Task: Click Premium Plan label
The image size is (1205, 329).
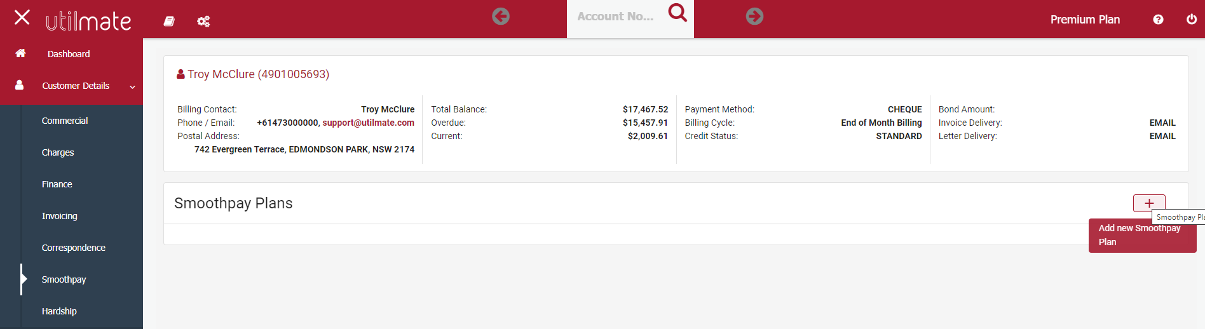Action: (x=1085, y=20)
